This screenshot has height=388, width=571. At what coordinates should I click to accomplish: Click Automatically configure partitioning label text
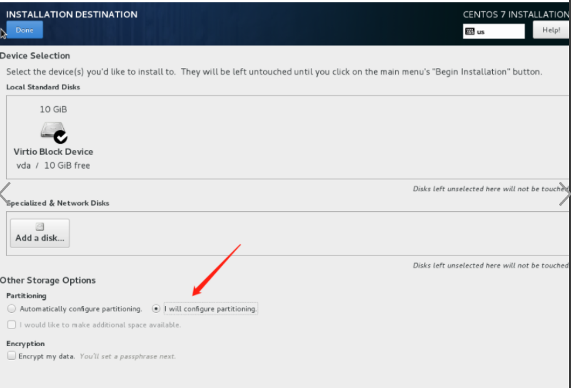point(81,309)
